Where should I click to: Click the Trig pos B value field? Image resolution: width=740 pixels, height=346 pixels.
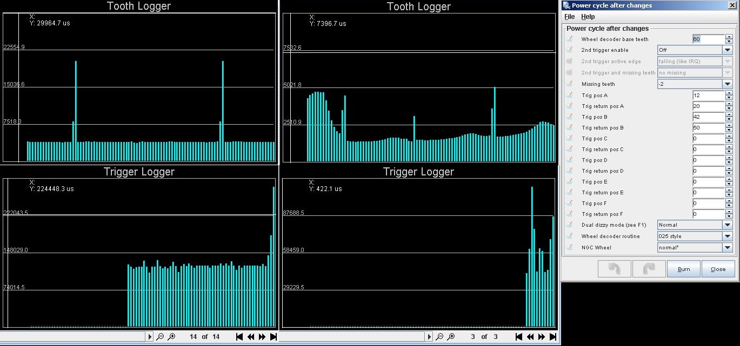708,117
